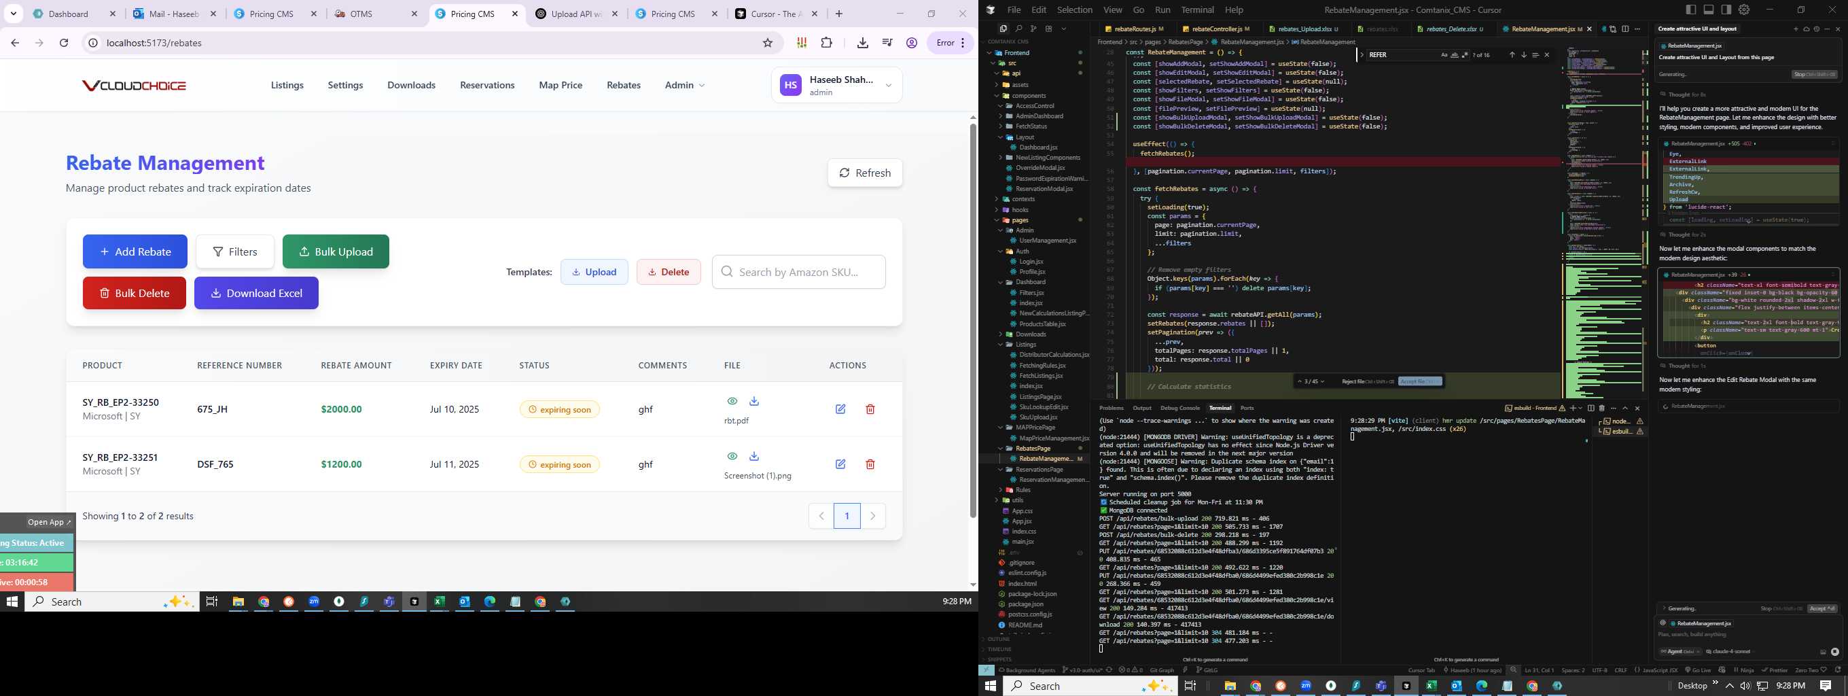Expand the Replace row in find widget

tap(1361, 54)
